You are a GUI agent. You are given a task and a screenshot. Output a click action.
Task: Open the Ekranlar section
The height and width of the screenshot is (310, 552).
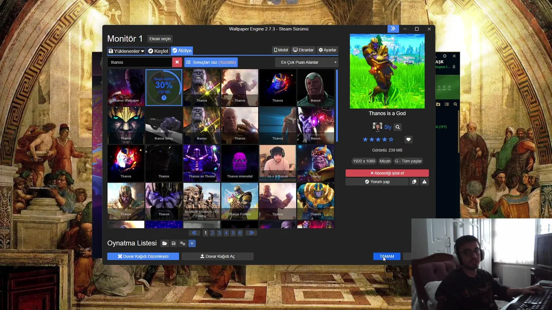(303, 50)
